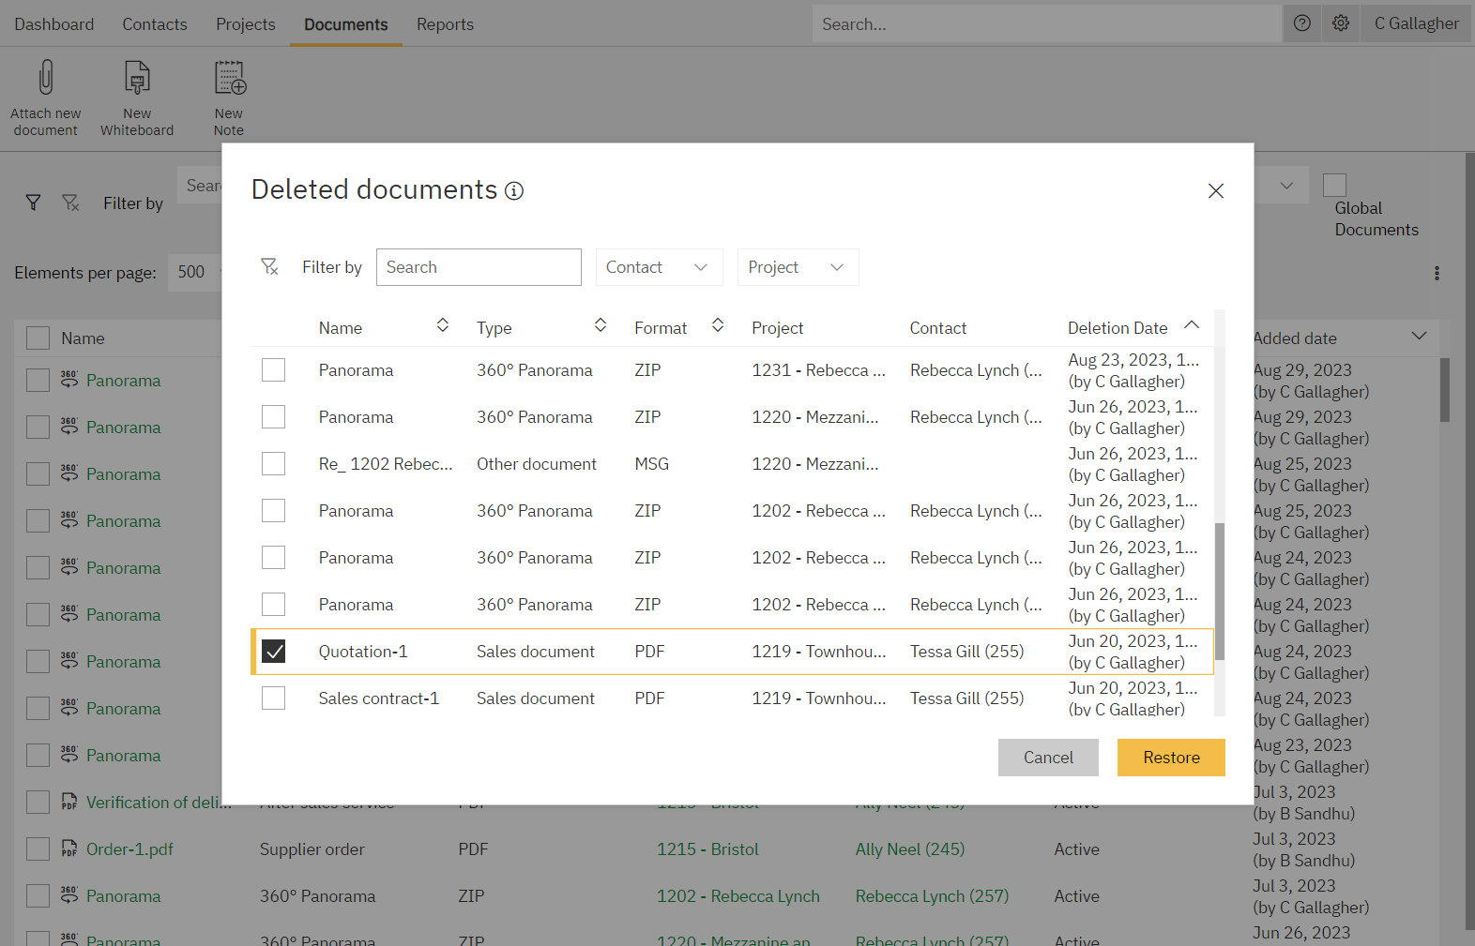Uncheck the Quotation-1 row checkbox
Viewport: 1475px width, 946px height.
click(273, 652)
